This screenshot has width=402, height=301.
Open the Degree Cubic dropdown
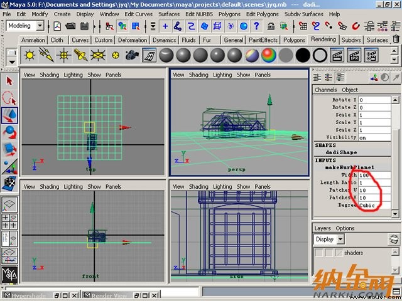point(374,205)
